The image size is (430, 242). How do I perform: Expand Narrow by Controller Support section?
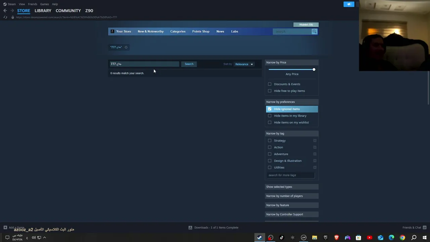tap(292, 214)
